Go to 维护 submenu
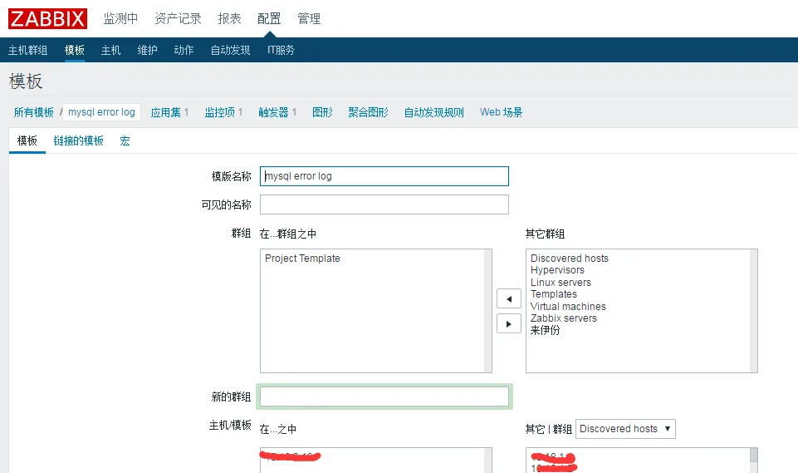Image resolution: width=798 pixels, height=473 pixels. point(147,50)
